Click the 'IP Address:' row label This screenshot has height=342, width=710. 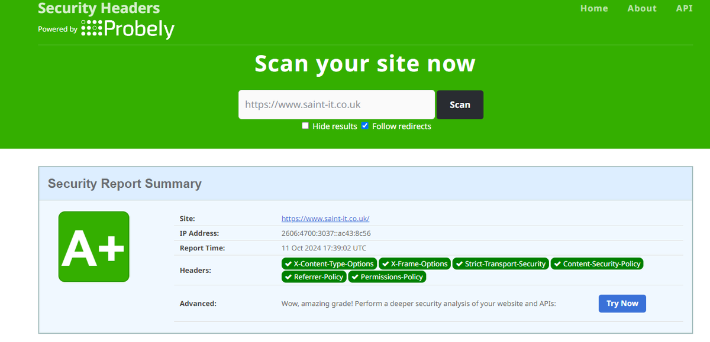point(199,233)
